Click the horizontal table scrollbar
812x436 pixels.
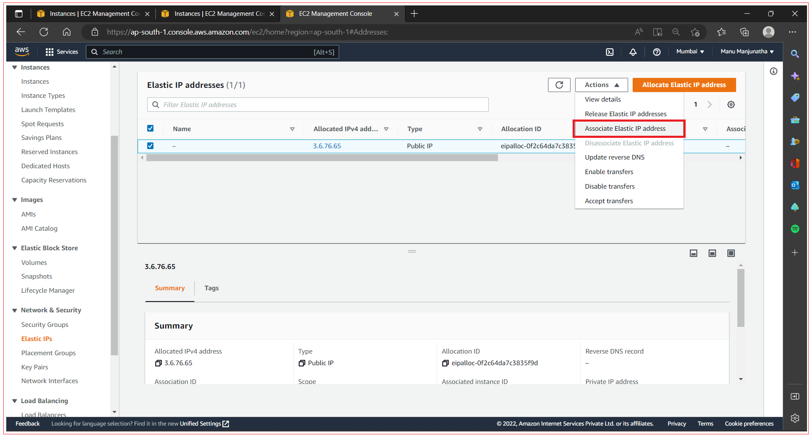tap(322, 158)
